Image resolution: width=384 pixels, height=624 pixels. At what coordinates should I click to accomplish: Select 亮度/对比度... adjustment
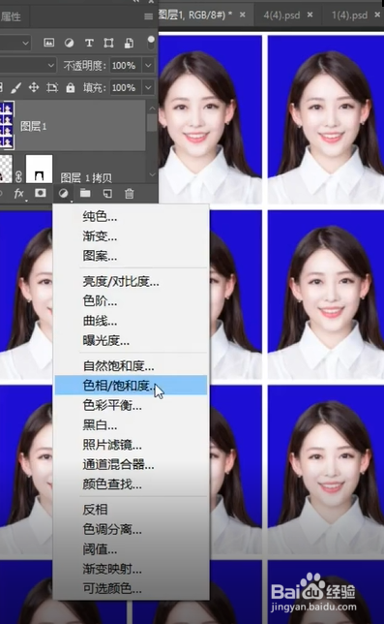click(x=131, y=282)
